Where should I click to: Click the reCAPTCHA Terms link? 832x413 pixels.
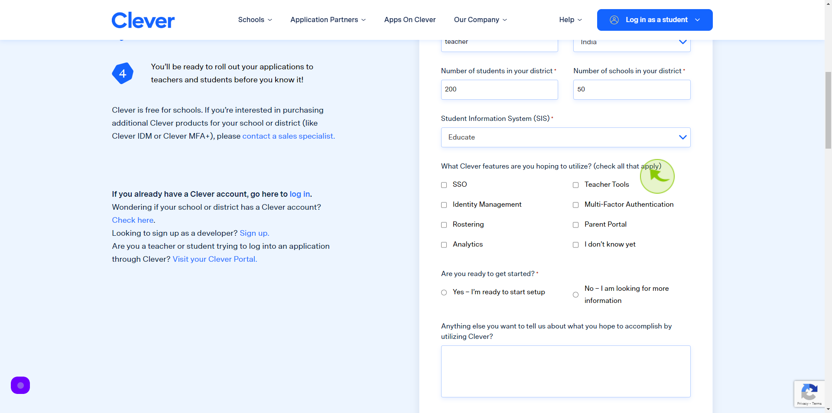(817, 403)
